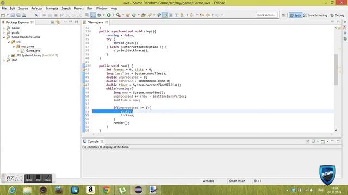Open the Project menu
The image size is (348, 195).
point(79,9)
